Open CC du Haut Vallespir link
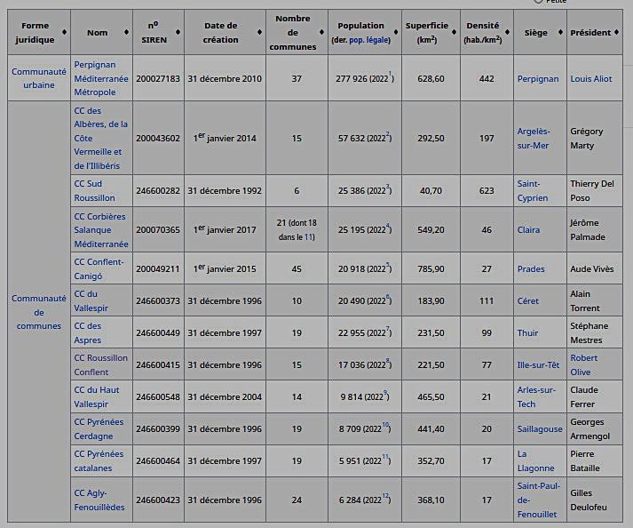633x528 pixels. tap(97, 396)
